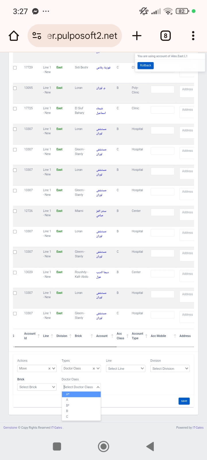
Task: Clear the Doctor Class type with the x icon
Action: pos(94,369)
